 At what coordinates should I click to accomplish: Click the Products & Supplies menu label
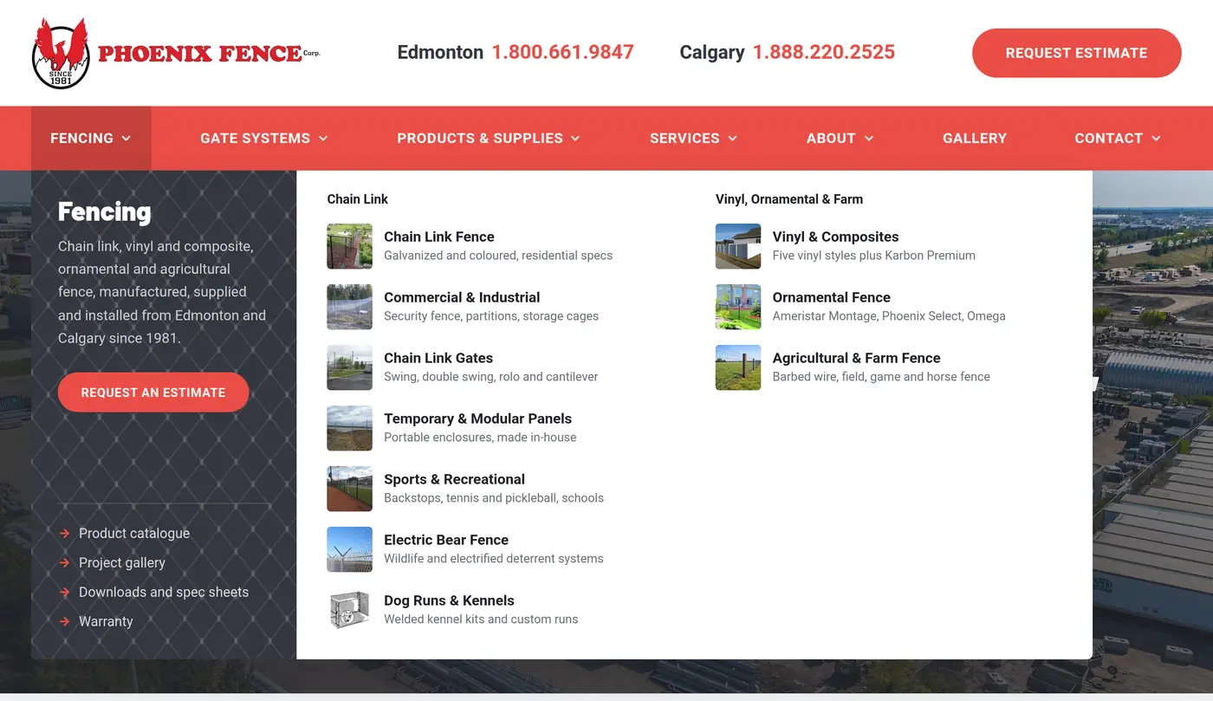(480, 139)
